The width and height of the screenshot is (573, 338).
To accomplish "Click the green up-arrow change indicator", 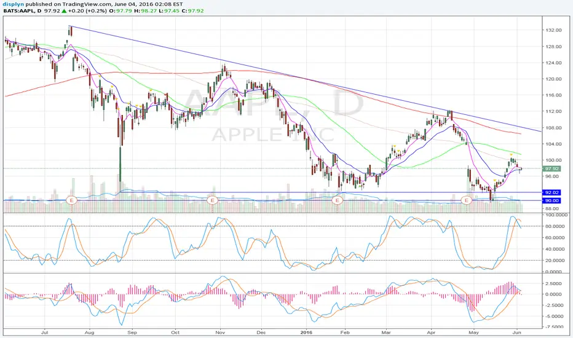I will tap(64, 11).
